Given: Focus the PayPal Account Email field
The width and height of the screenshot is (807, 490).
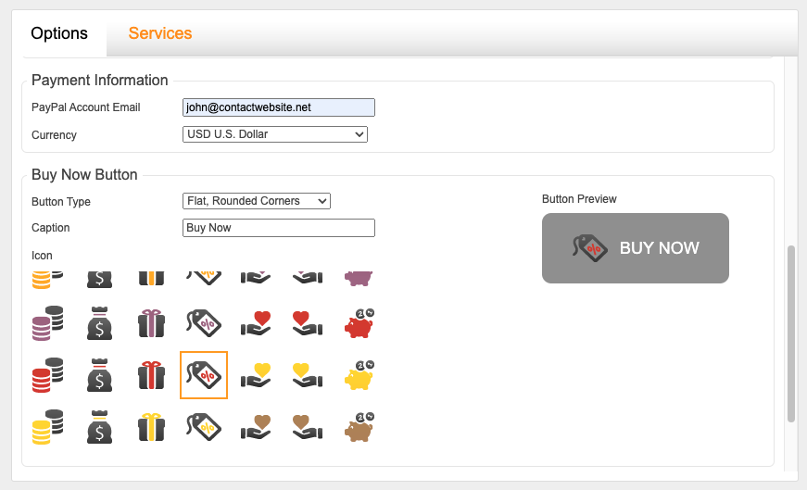Looking at the screenshot, I should tap(279, 107).
